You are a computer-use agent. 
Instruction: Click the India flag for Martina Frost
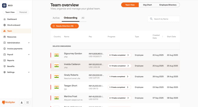pyautogui.click(x=56, y=98)
